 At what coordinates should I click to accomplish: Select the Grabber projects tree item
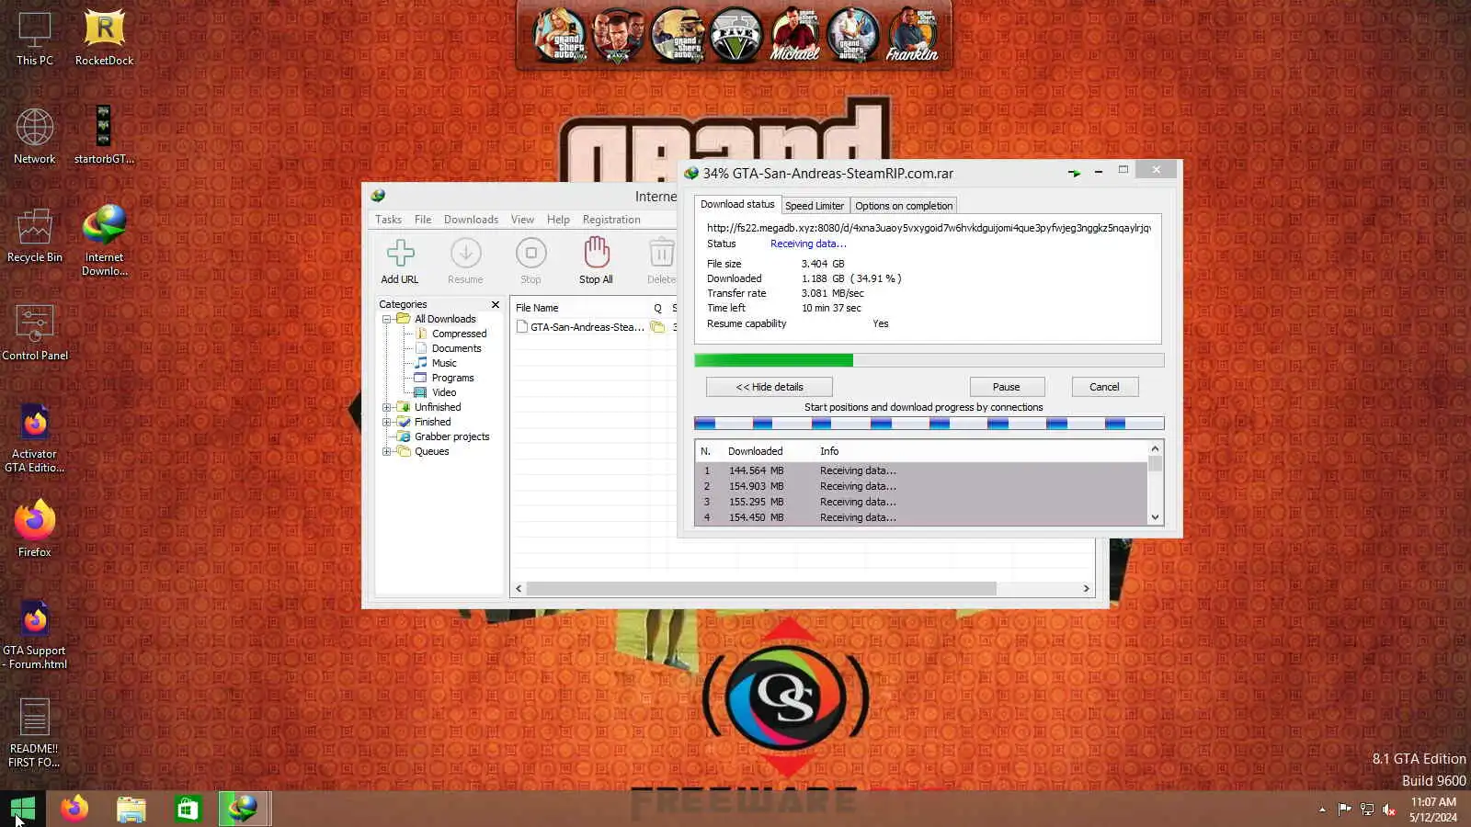click(x=451, y=436)
